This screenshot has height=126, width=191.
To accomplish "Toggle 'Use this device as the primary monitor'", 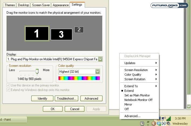I will [x=9, y=85].
